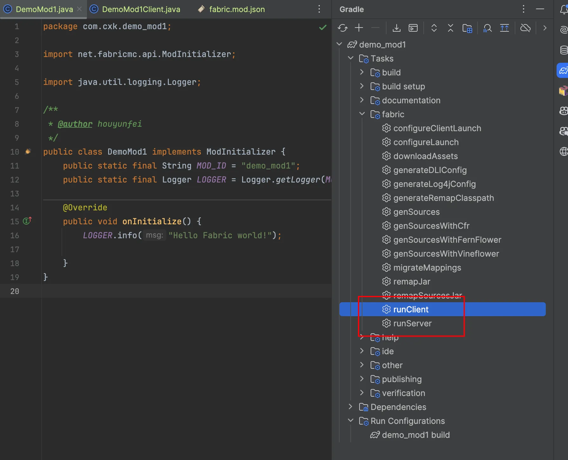
Task: Expand the publishing task group
Action: tap(362, 379)
